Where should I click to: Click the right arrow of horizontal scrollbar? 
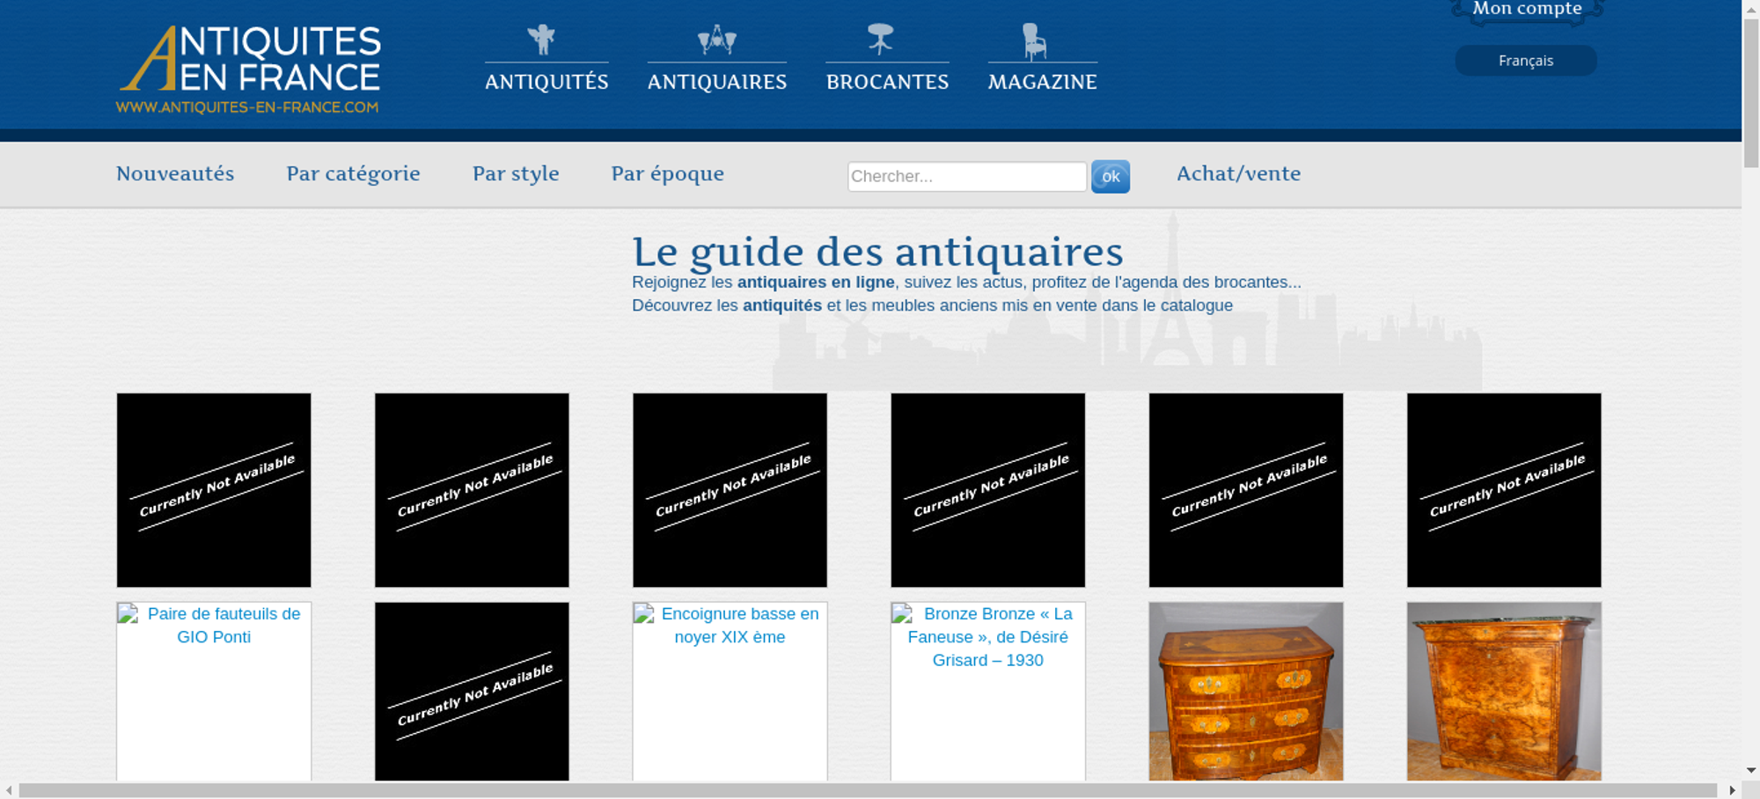click(x=1732, y=790)
